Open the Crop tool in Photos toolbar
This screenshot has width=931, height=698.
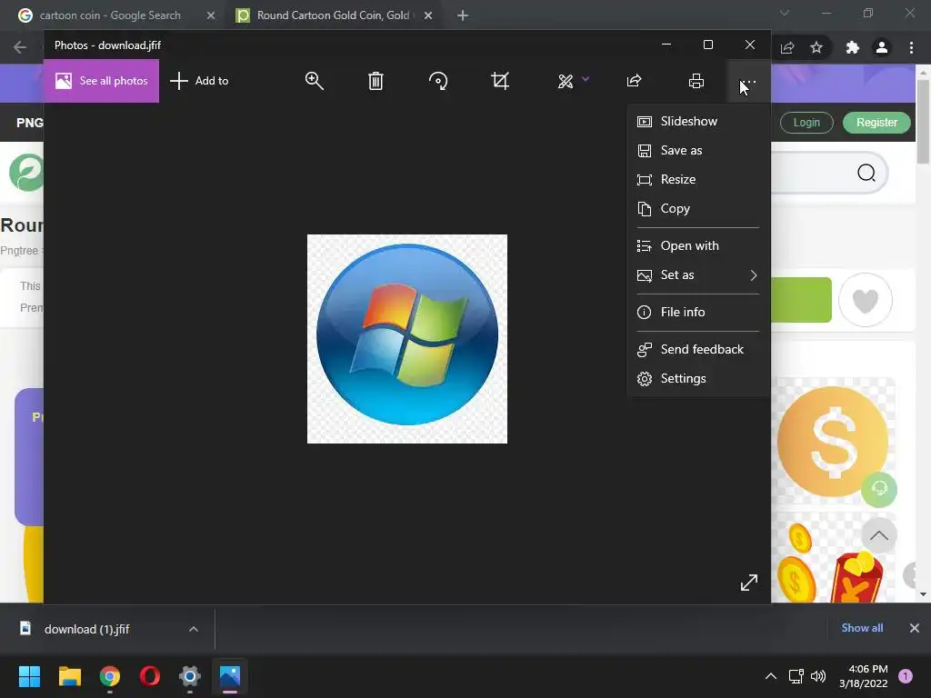tap(500, 81)
